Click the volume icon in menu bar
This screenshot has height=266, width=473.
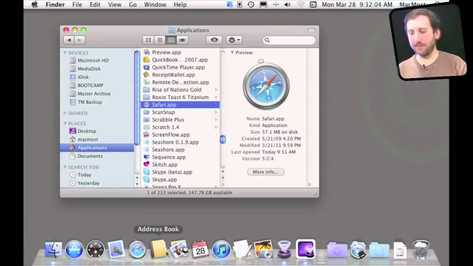coord(287,4)
